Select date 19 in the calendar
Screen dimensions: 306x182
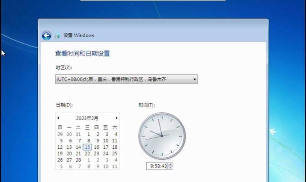tap(60, 154)
